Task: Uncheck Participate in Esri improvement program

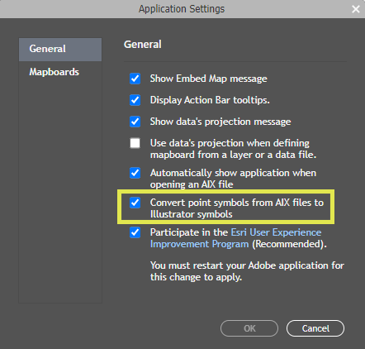Action: pos(135,232)
